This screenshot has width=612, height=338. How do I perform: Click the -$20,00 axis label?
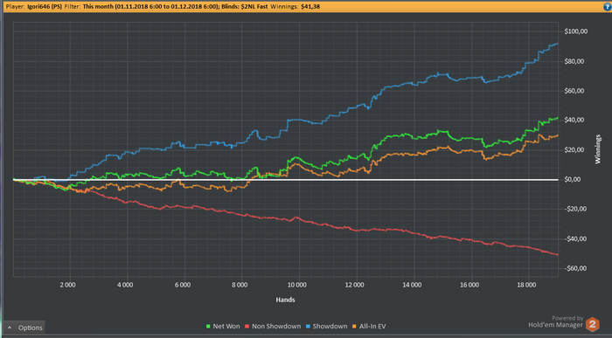(x=575, y=209)
